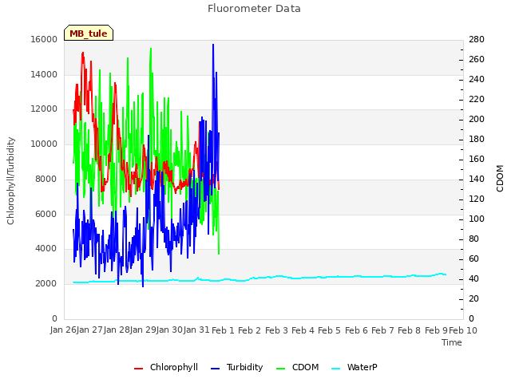Screen dimensions: 511x383
Task: Click the 2000 left axis tick label
Action: (x=46, y=284)
